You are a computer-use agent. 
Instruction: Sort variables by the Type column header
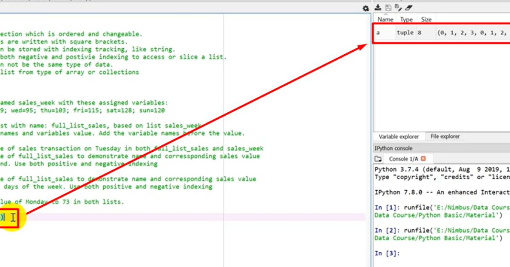(406, 19)
